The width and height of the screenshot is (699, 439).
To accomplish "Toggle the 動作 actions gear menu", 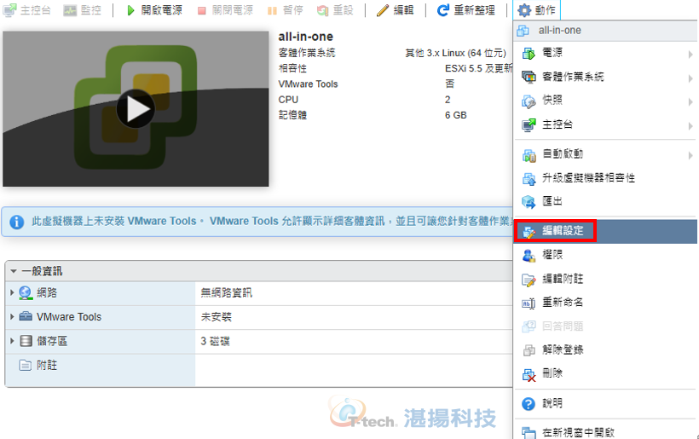I will coord(537,10).
